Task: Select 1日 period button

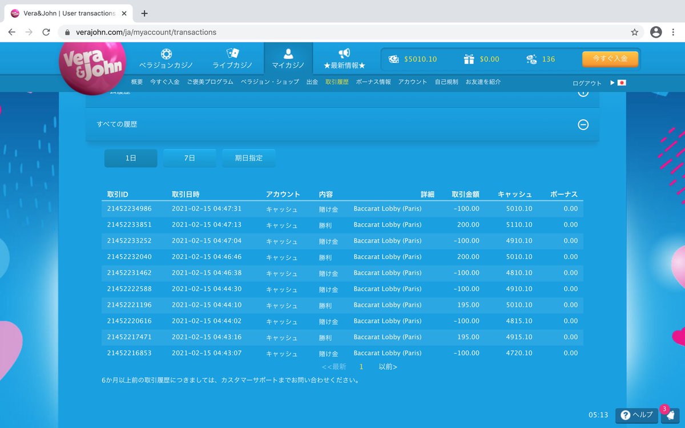Action: click(131, 158)
